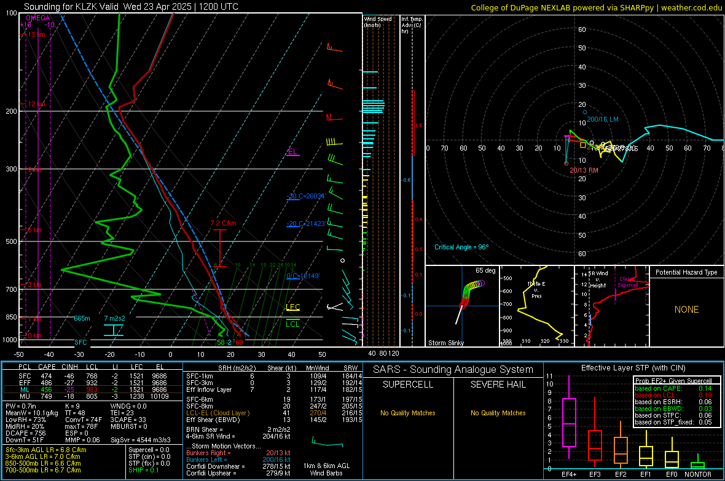Click the 'DCAPE = 756' value

[25, 433]
